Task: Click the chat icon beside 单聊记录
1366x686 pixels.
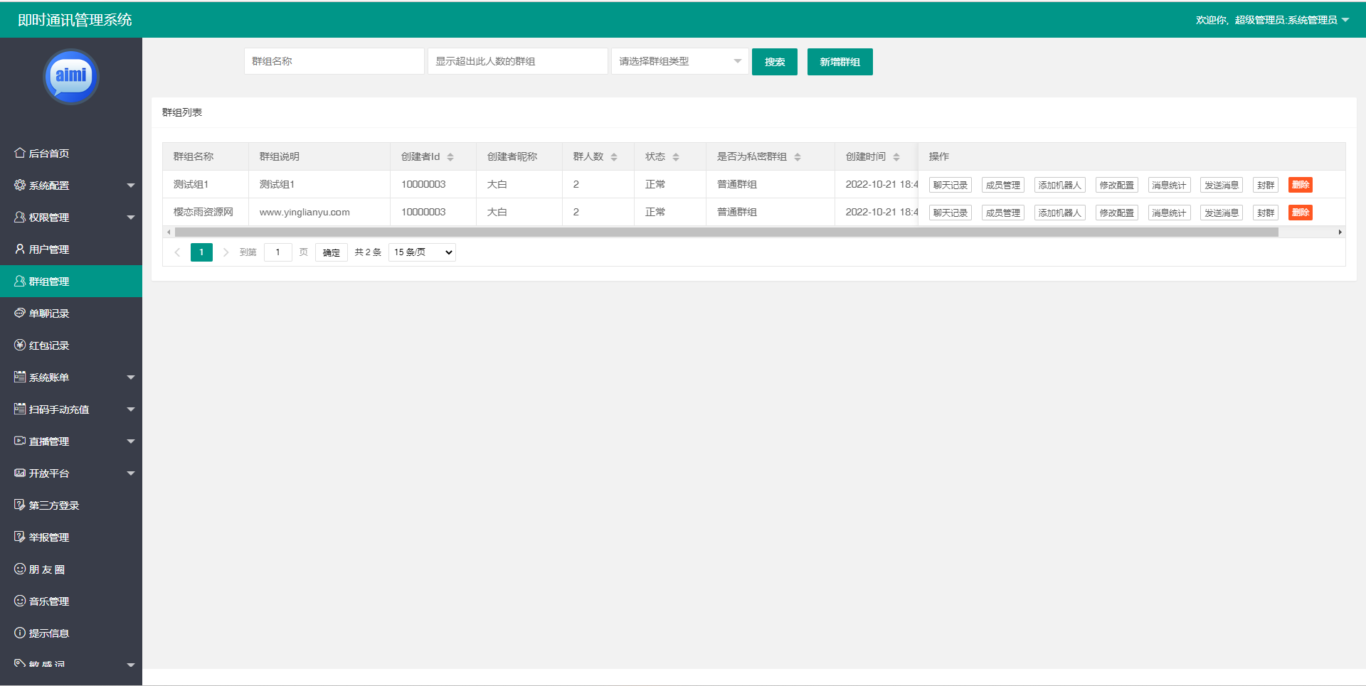Action: pyautogui.click(x=20, y=313)
